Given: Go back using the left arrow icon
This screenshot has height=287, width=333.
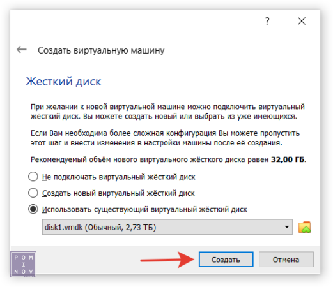Looking at the screenshot, I should pyautogui.click(x=22, y=50).
